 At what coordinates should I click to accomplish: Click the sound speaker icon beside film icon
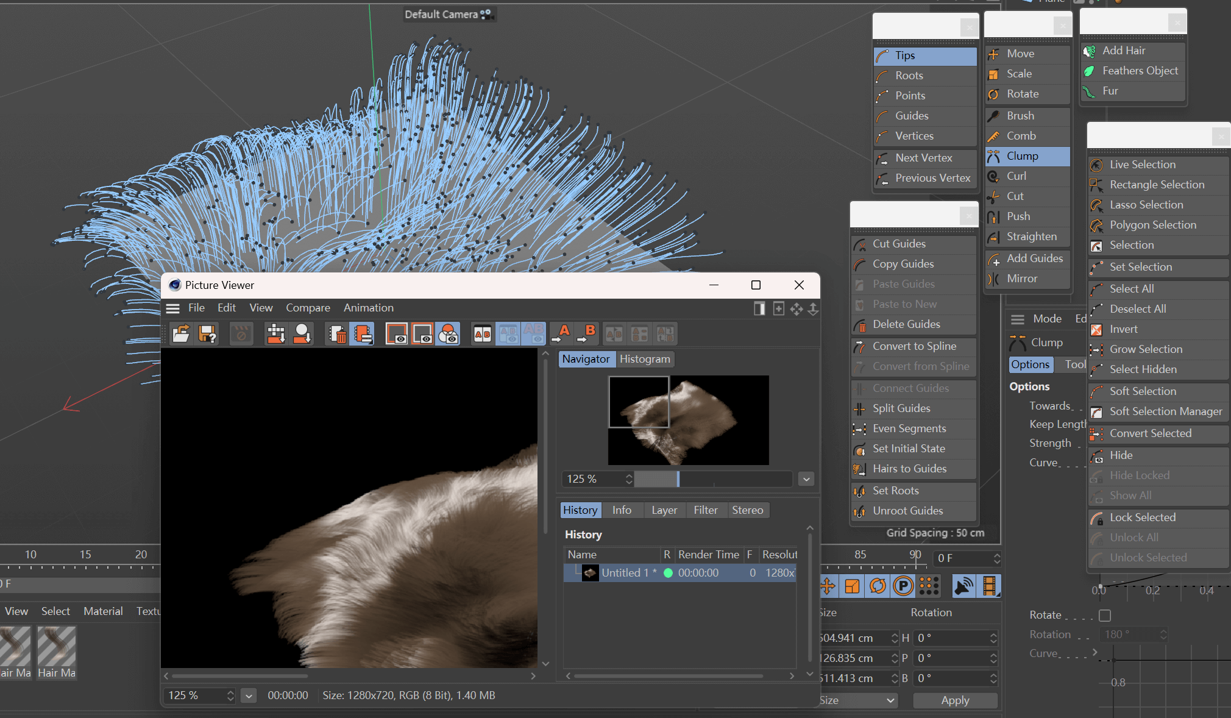963,586
